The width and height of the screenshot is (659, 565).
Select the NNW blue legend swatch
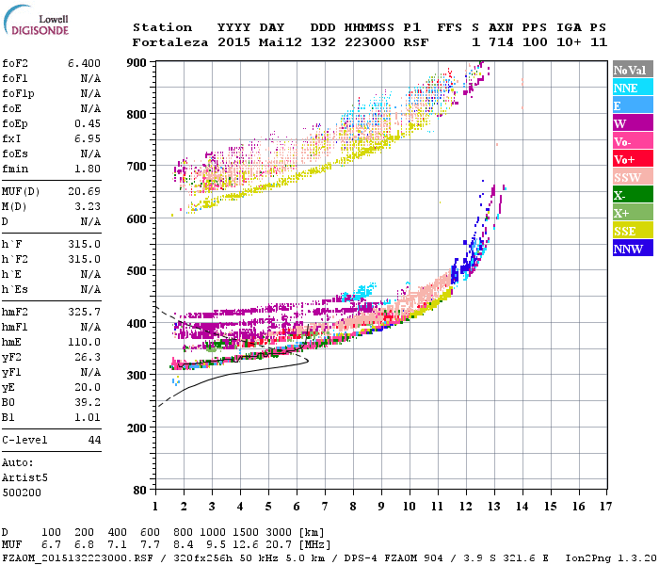coord(633,248)
